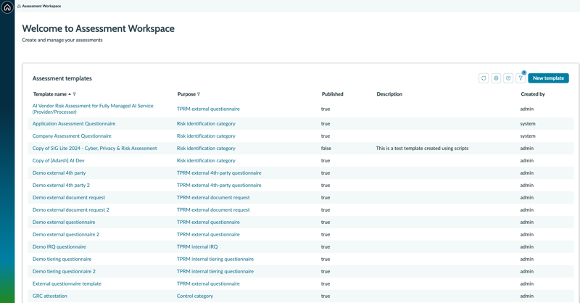The height and width of the screenshot is (303, 580).
Task: Sort by the Description column header
Action: 389,94
